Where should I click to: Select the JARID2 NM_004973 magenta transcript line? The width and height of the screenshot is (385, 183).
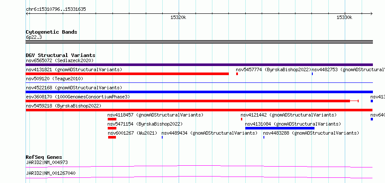point(199,167)
